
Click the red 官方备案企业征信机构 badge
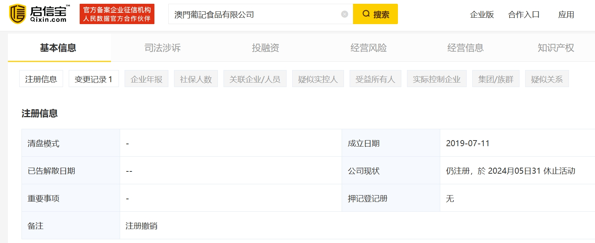[x=117, y=14]
